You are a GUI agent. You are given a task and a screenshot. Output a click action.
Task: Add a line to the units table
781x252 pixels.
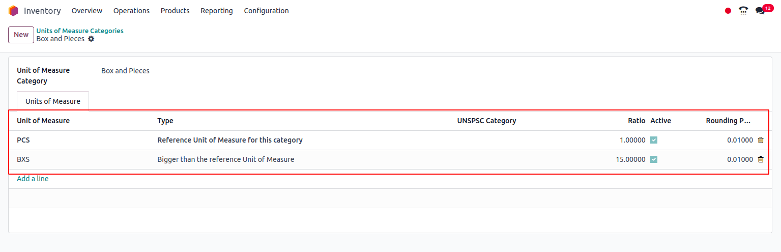33,179
